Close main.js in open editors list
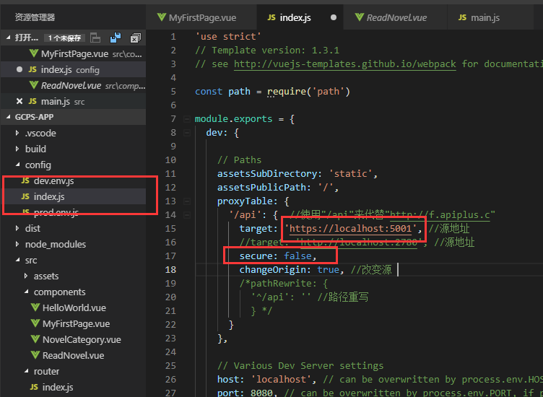This screenshot has width=543, height=397. [x=19, y=101]
